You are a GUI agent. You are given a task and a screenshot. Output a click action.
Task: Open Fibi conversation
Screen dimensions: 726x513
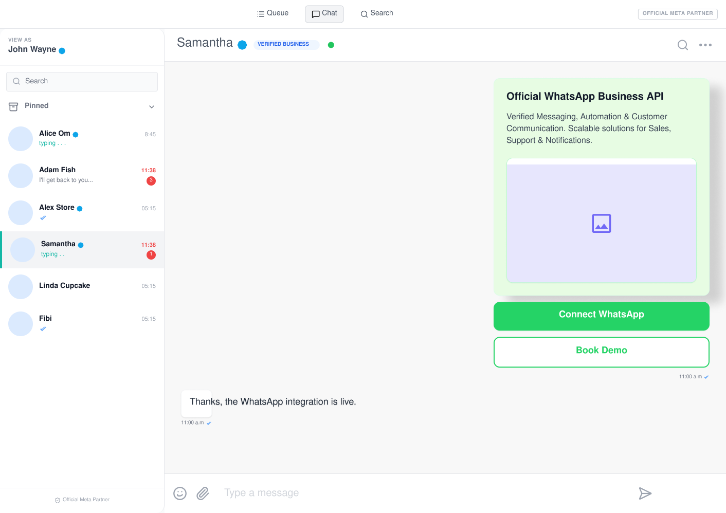82,324
